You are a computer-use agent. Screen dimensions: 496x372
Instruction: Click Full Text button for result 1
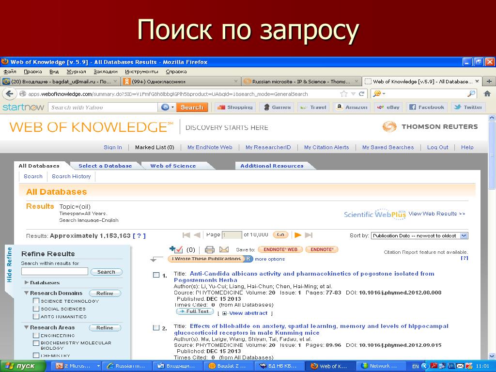tap(195, 311)
